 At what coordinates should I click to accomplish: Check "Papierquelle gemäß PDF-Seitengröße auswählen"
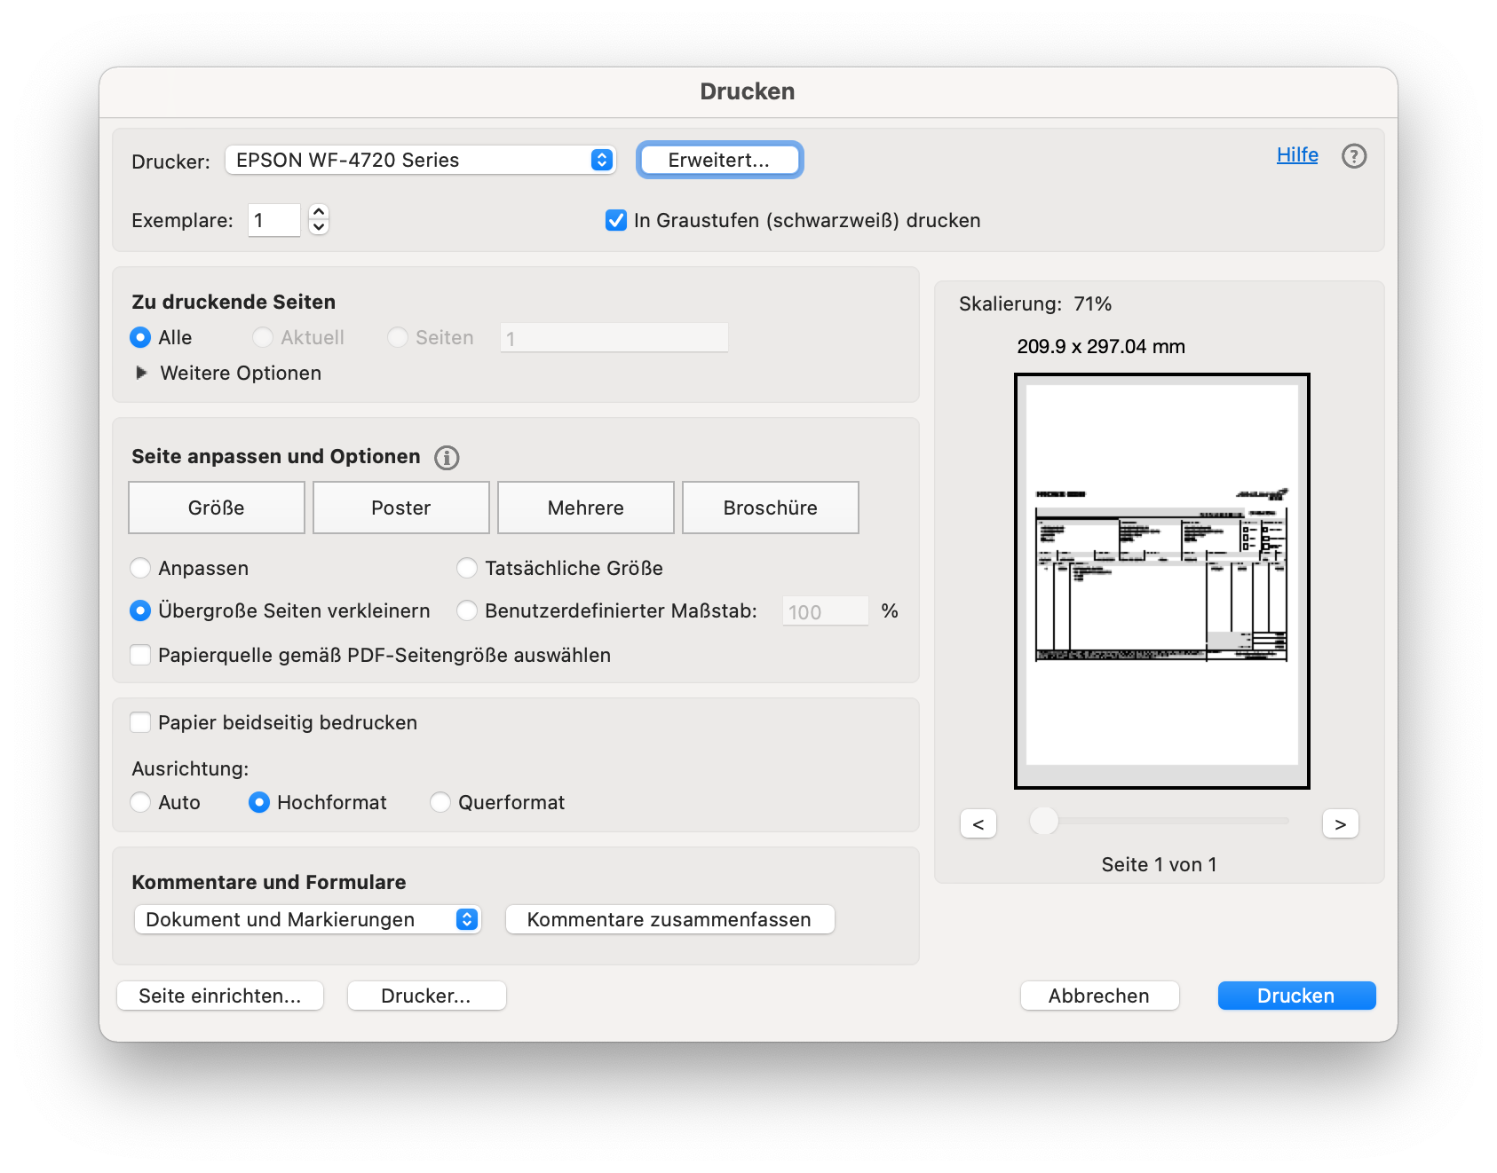(x=140, y=655)
